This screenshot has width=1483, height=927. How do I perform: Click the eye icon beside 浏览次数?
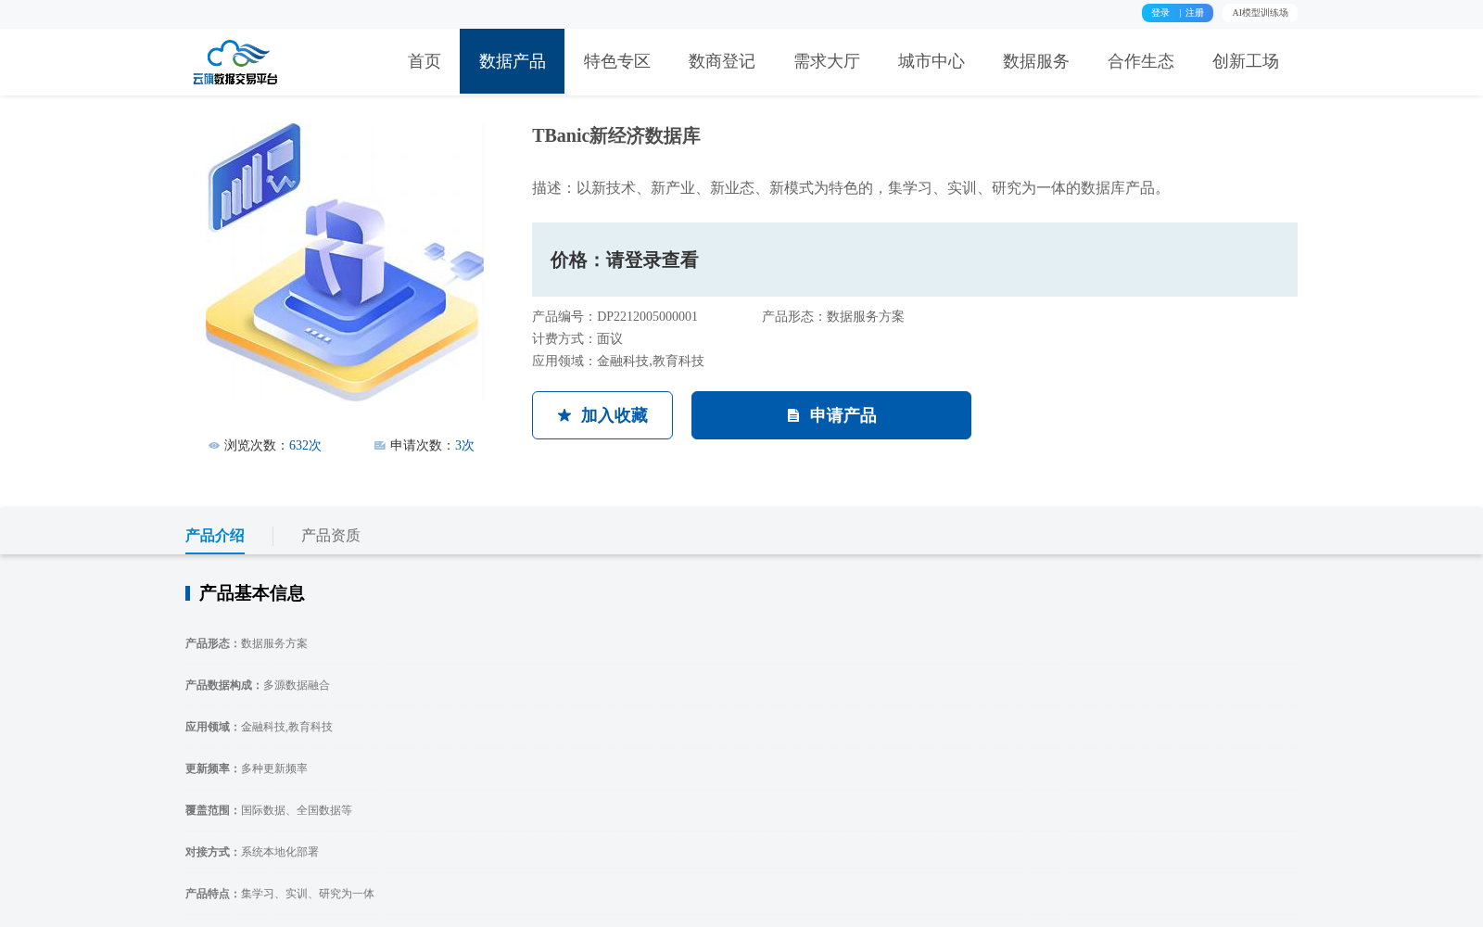(214, 446)
